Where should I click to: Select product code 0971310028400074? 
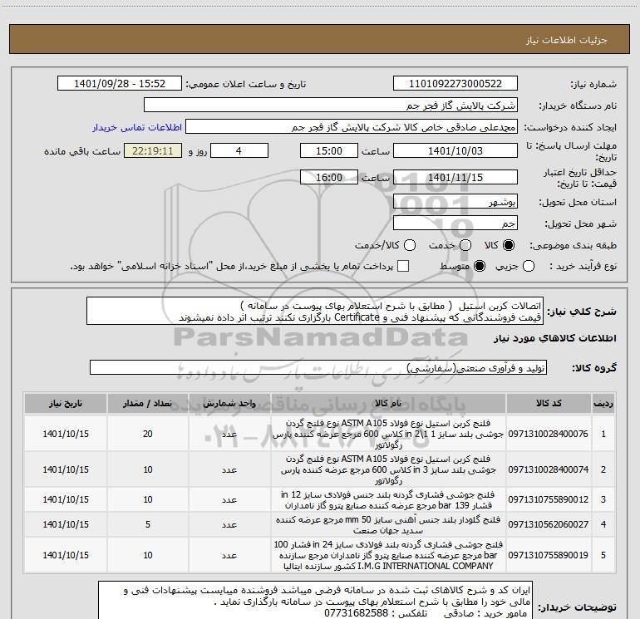[549, 469]
